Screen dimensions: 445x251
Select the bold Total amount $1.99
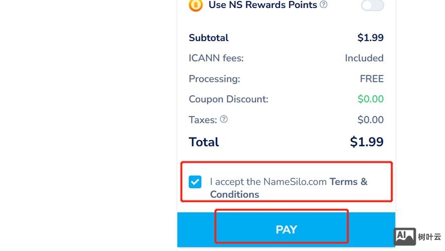[x=366, y=142]
